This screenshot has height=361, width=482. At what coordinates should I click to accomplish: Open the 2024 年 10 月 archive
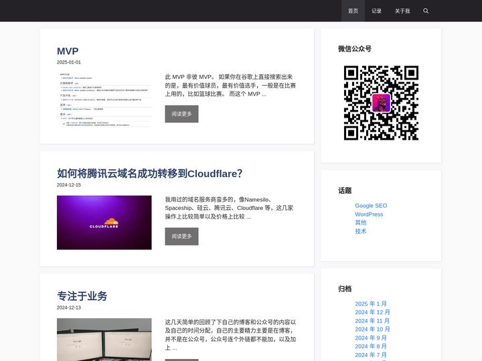coord(372,329)
